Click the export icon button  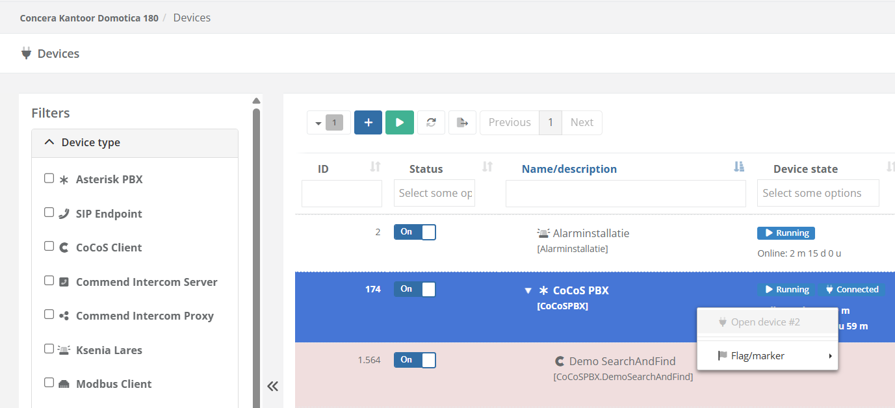tap(462, 122)
